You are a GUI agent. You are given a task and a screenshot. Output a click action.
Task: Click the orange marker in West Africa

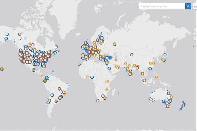point(87,77)
